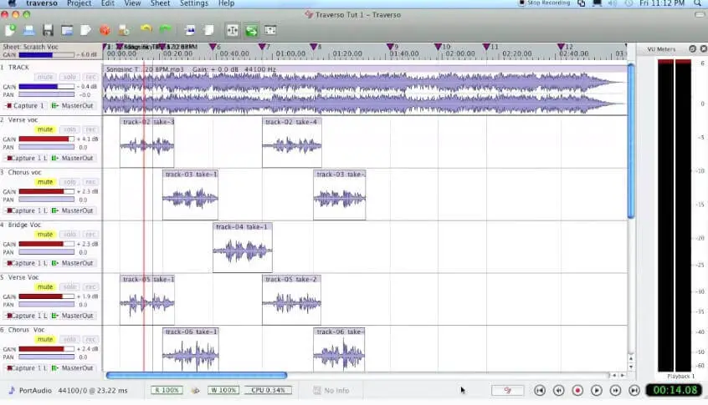
Task: Click the horizontal timeline scrollbar thumb
Action: pos(197,375)
